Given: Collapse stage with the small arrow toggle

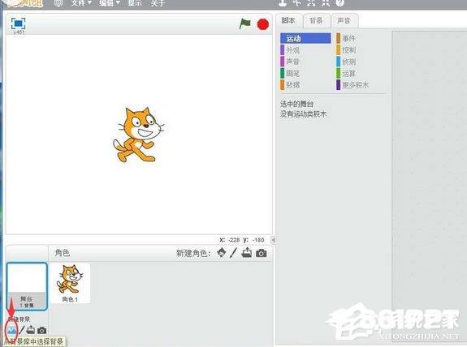Looking at the screenshot, I should [274, 240].
